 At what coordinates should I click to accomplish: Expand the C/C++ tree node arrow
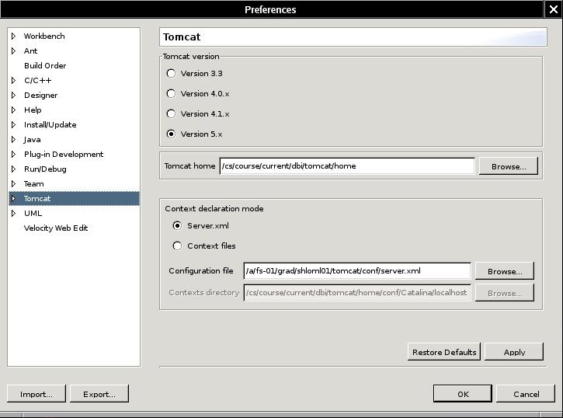14,80
